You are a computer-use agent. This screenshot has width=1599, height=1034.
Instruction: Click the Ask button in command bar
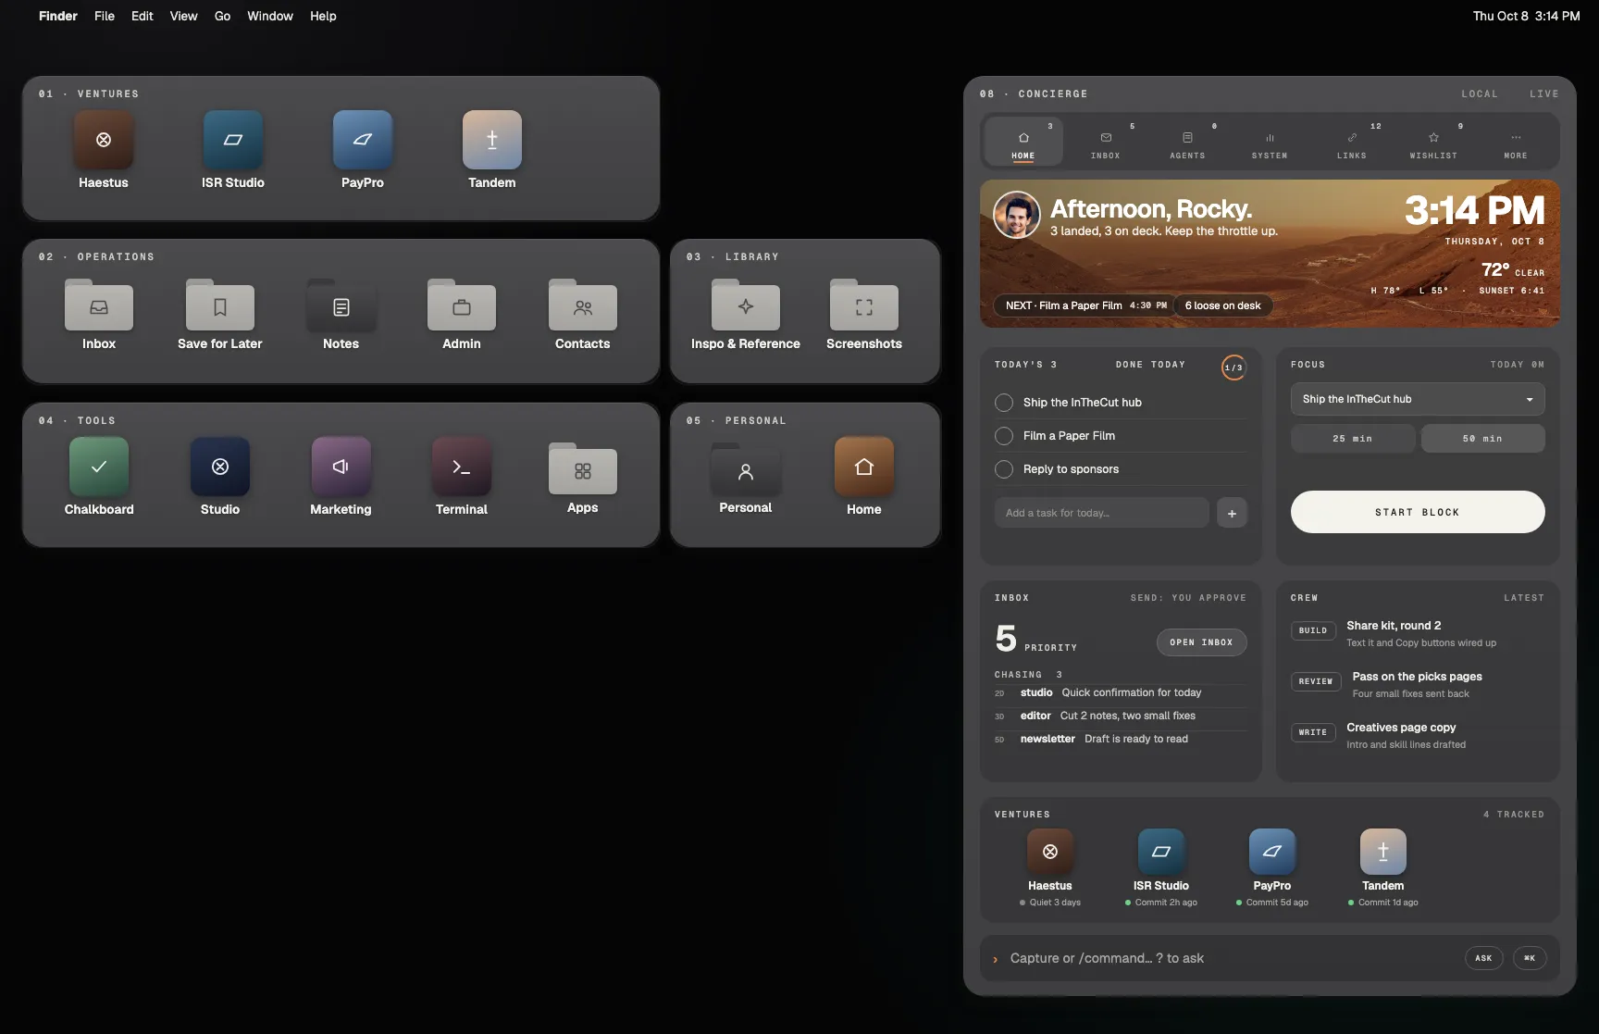1483,958
